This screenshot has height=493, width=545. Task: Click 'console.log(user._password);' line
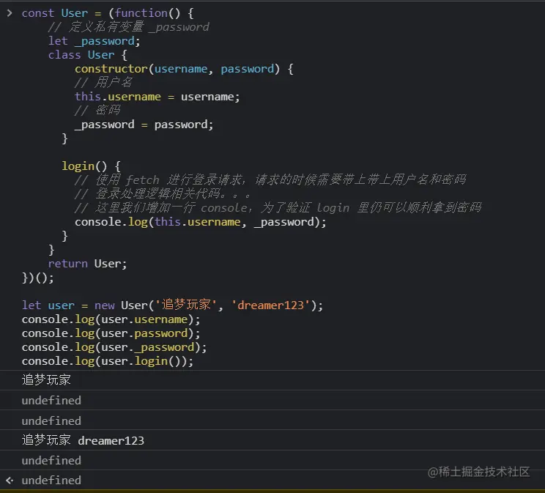(x=114, y=347)
